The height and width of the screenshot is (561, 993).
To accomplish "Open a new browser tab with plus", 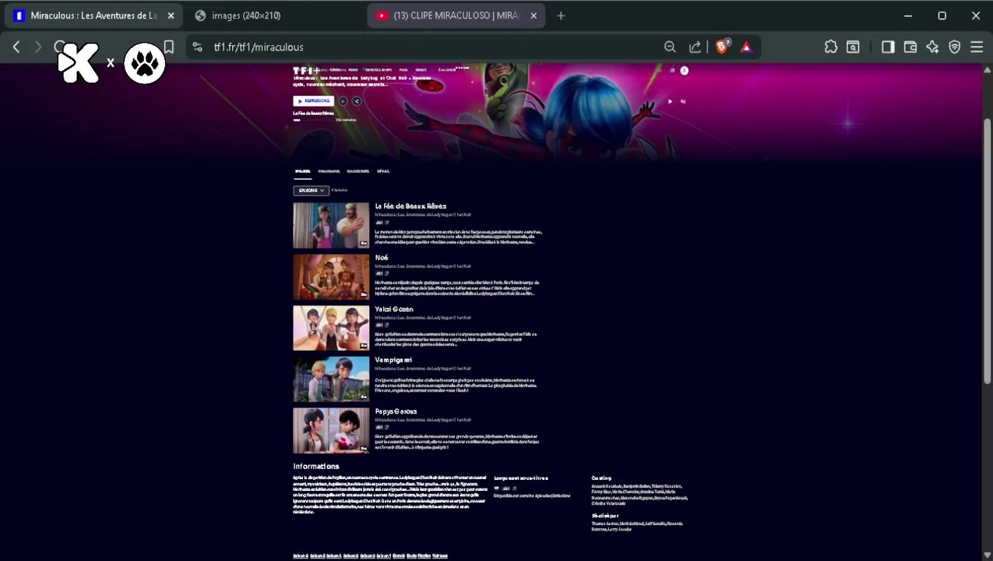I will [x=561, y=16].
